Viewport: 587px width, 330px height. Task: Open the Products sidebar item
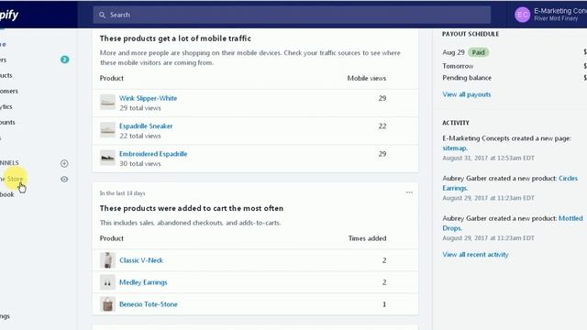(6, 75)
